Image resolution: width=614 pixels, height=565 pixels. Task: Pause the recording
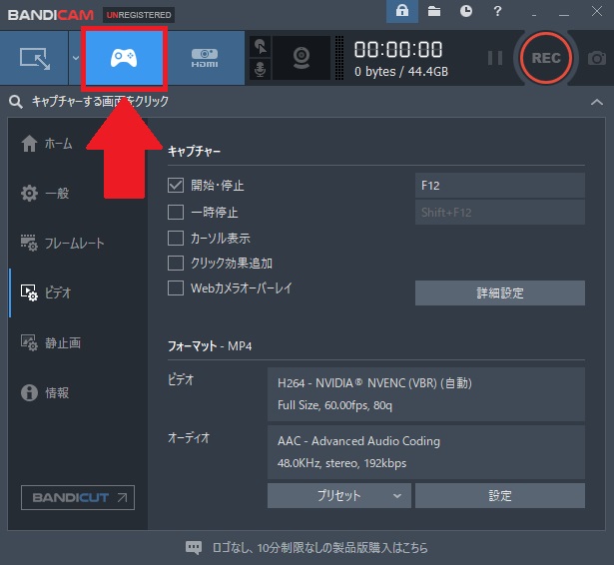[x=495, y=58]
